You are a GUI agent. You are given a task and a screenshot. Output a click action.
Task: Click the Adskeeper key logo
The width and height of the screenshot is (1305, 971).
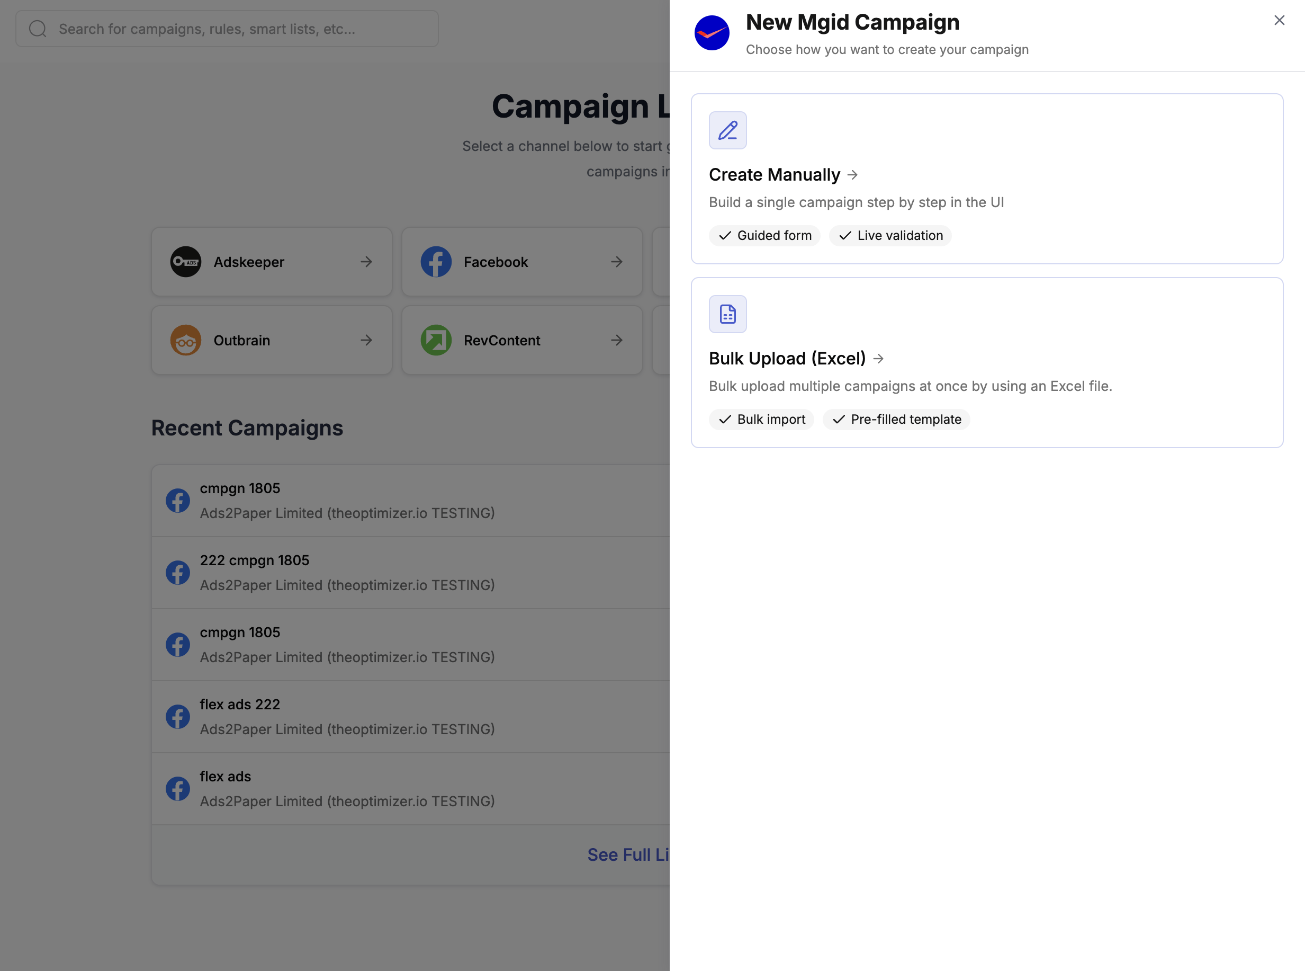186,262
